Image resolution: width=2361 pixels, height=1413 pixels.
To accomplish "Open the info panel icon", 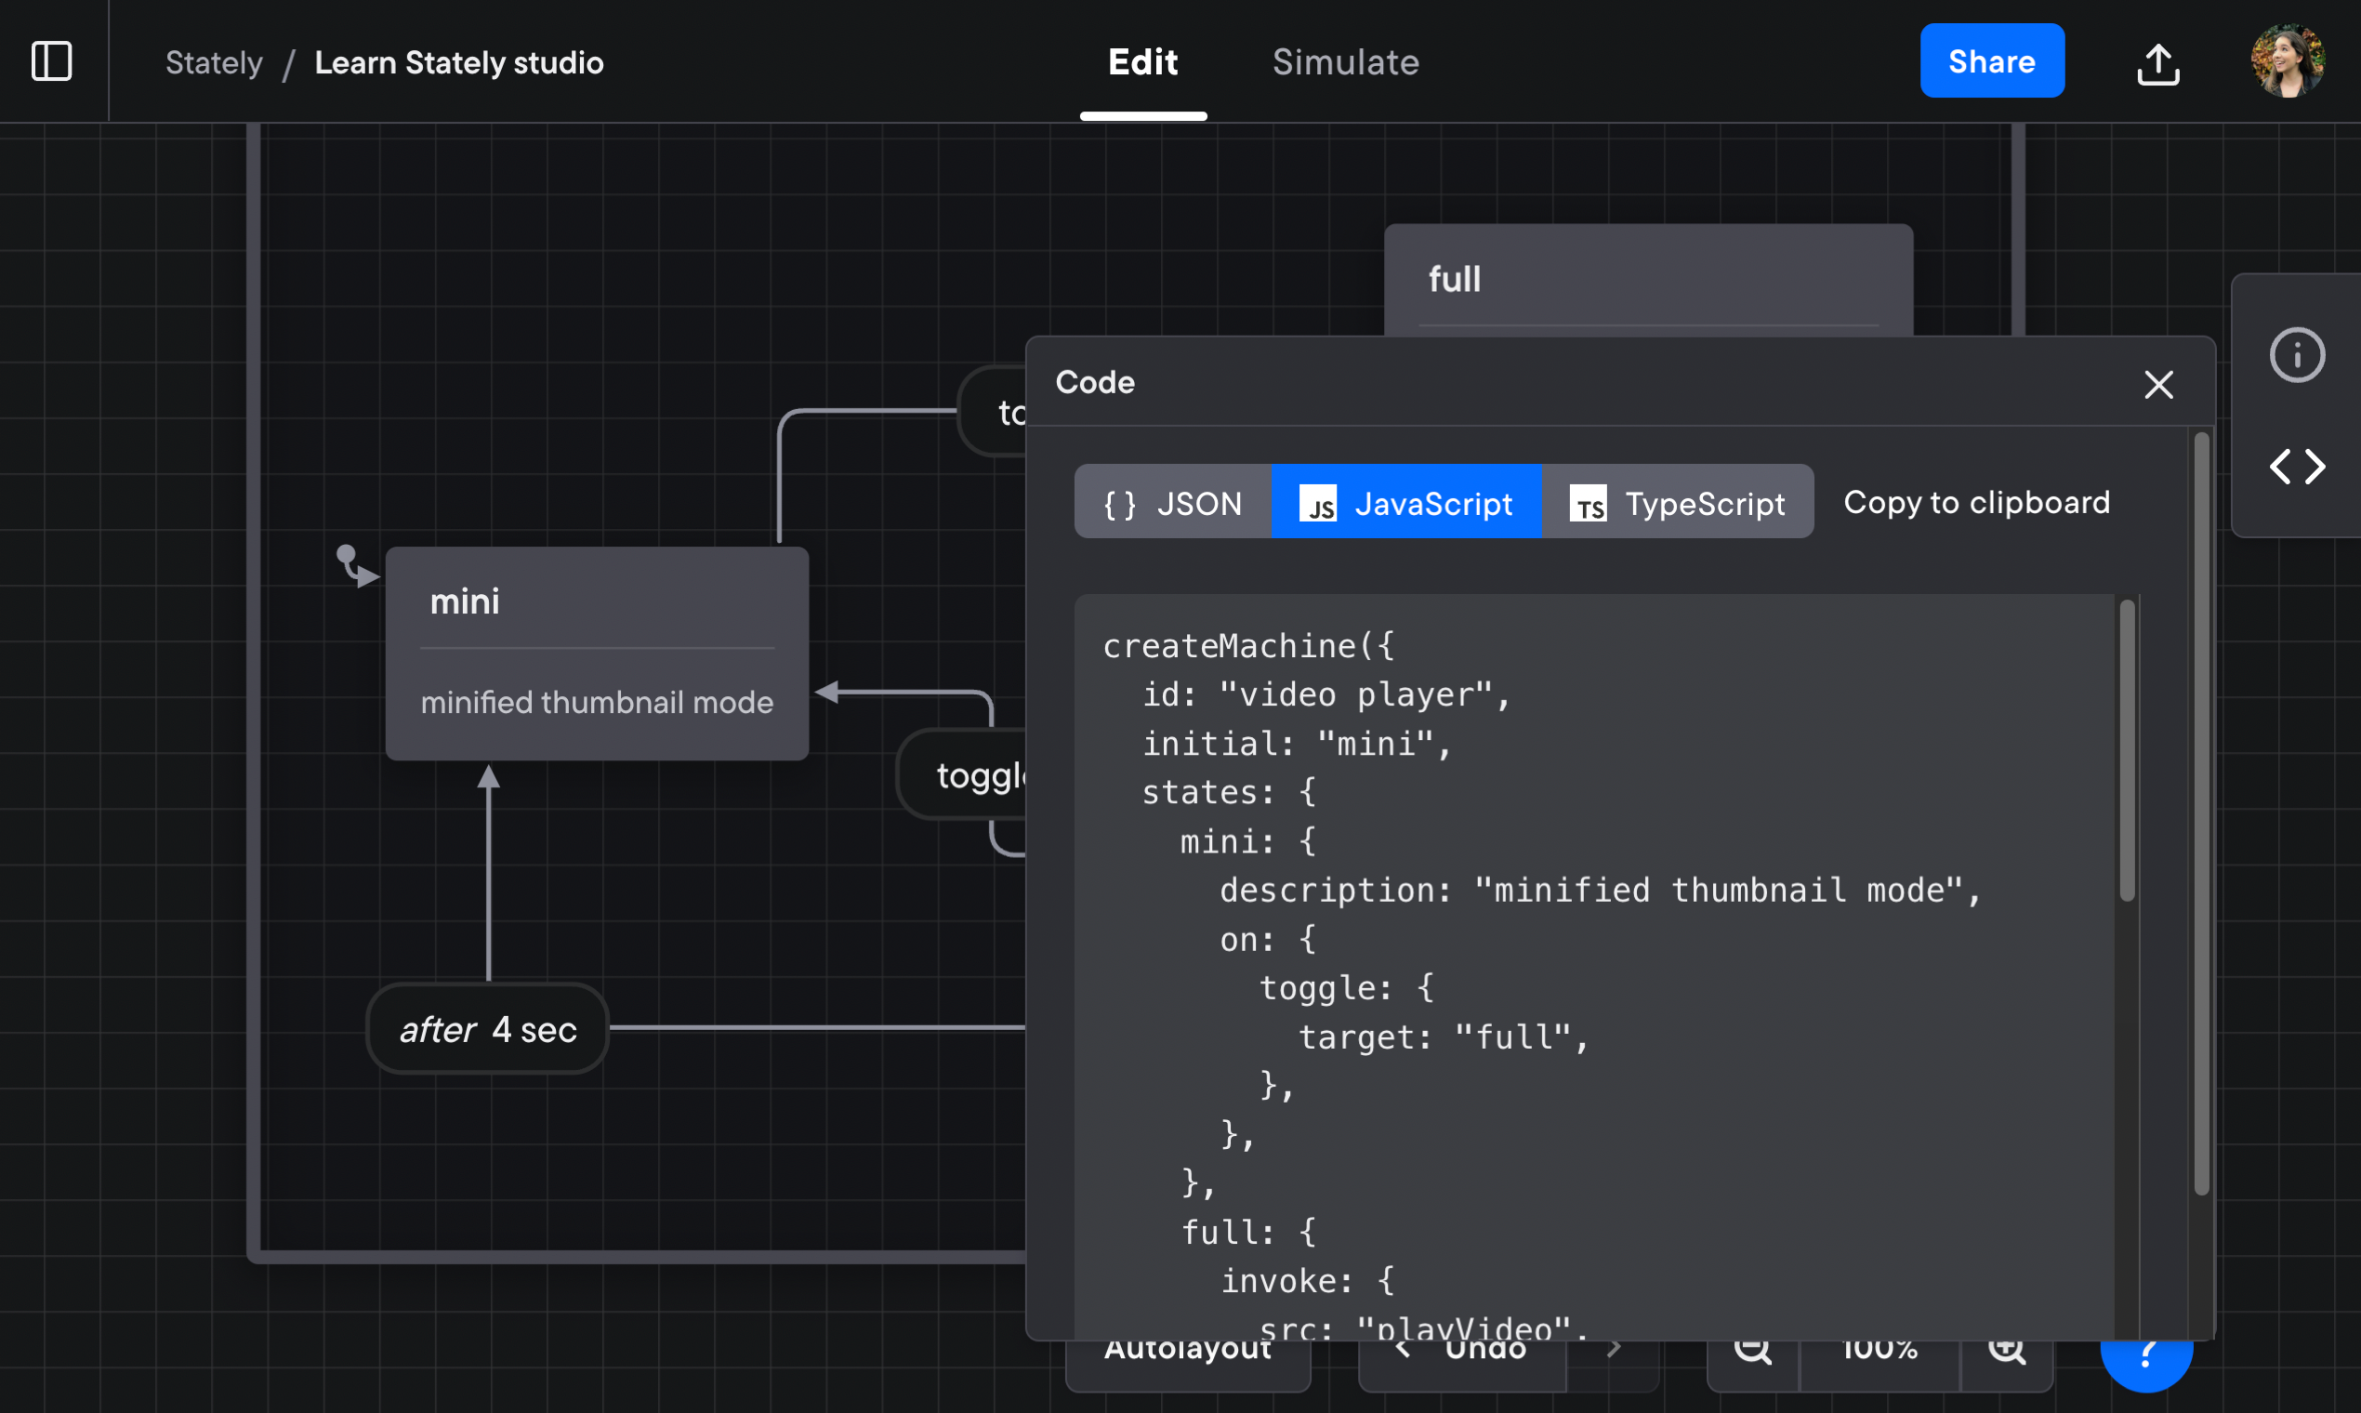I will point(2297,353).
